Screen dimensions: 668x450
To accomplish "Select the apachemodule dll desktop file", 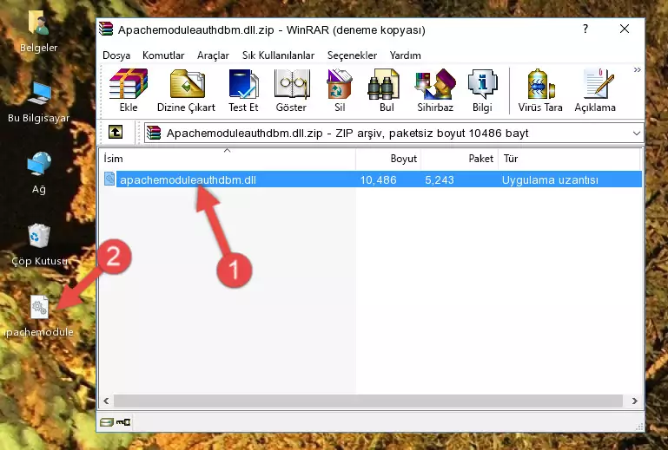I will point(39,316).
